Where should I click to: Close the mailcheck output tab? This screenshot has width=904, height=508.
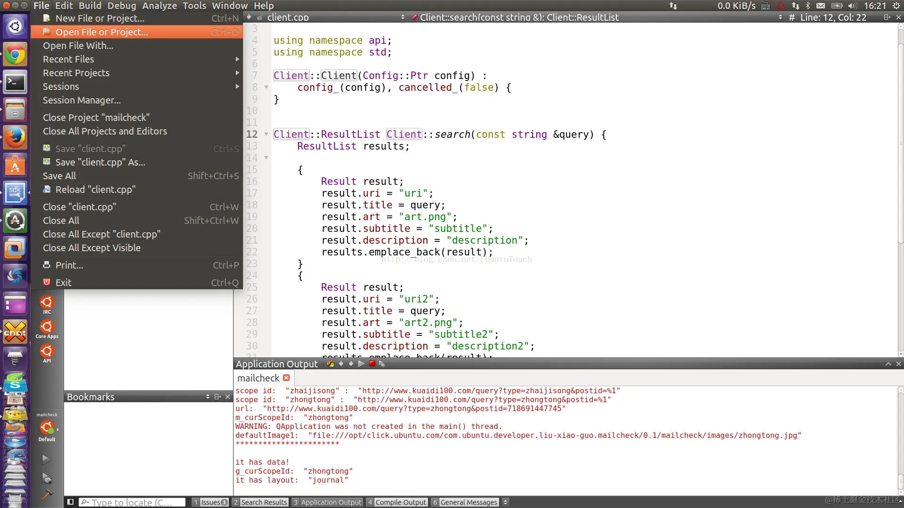tap(286, 378)
